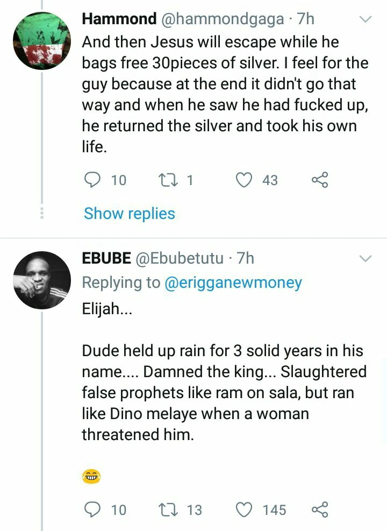Click the EBUBE display name
This screenshot has height=531, width=387.
[106, 259]
